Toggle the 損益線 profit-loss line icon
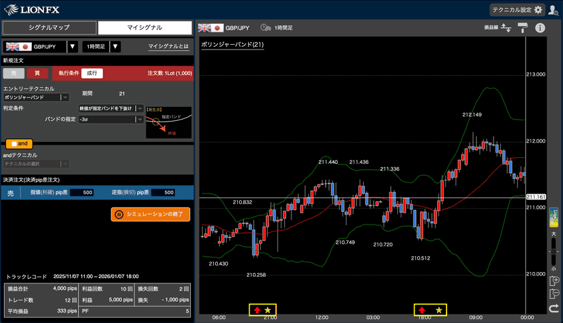Screen dimensions: 563x323 [506, 28]
